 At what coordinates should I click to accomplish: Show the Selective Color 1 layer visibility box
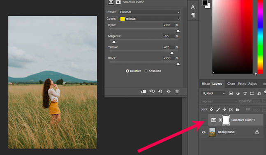pos(204,120)
